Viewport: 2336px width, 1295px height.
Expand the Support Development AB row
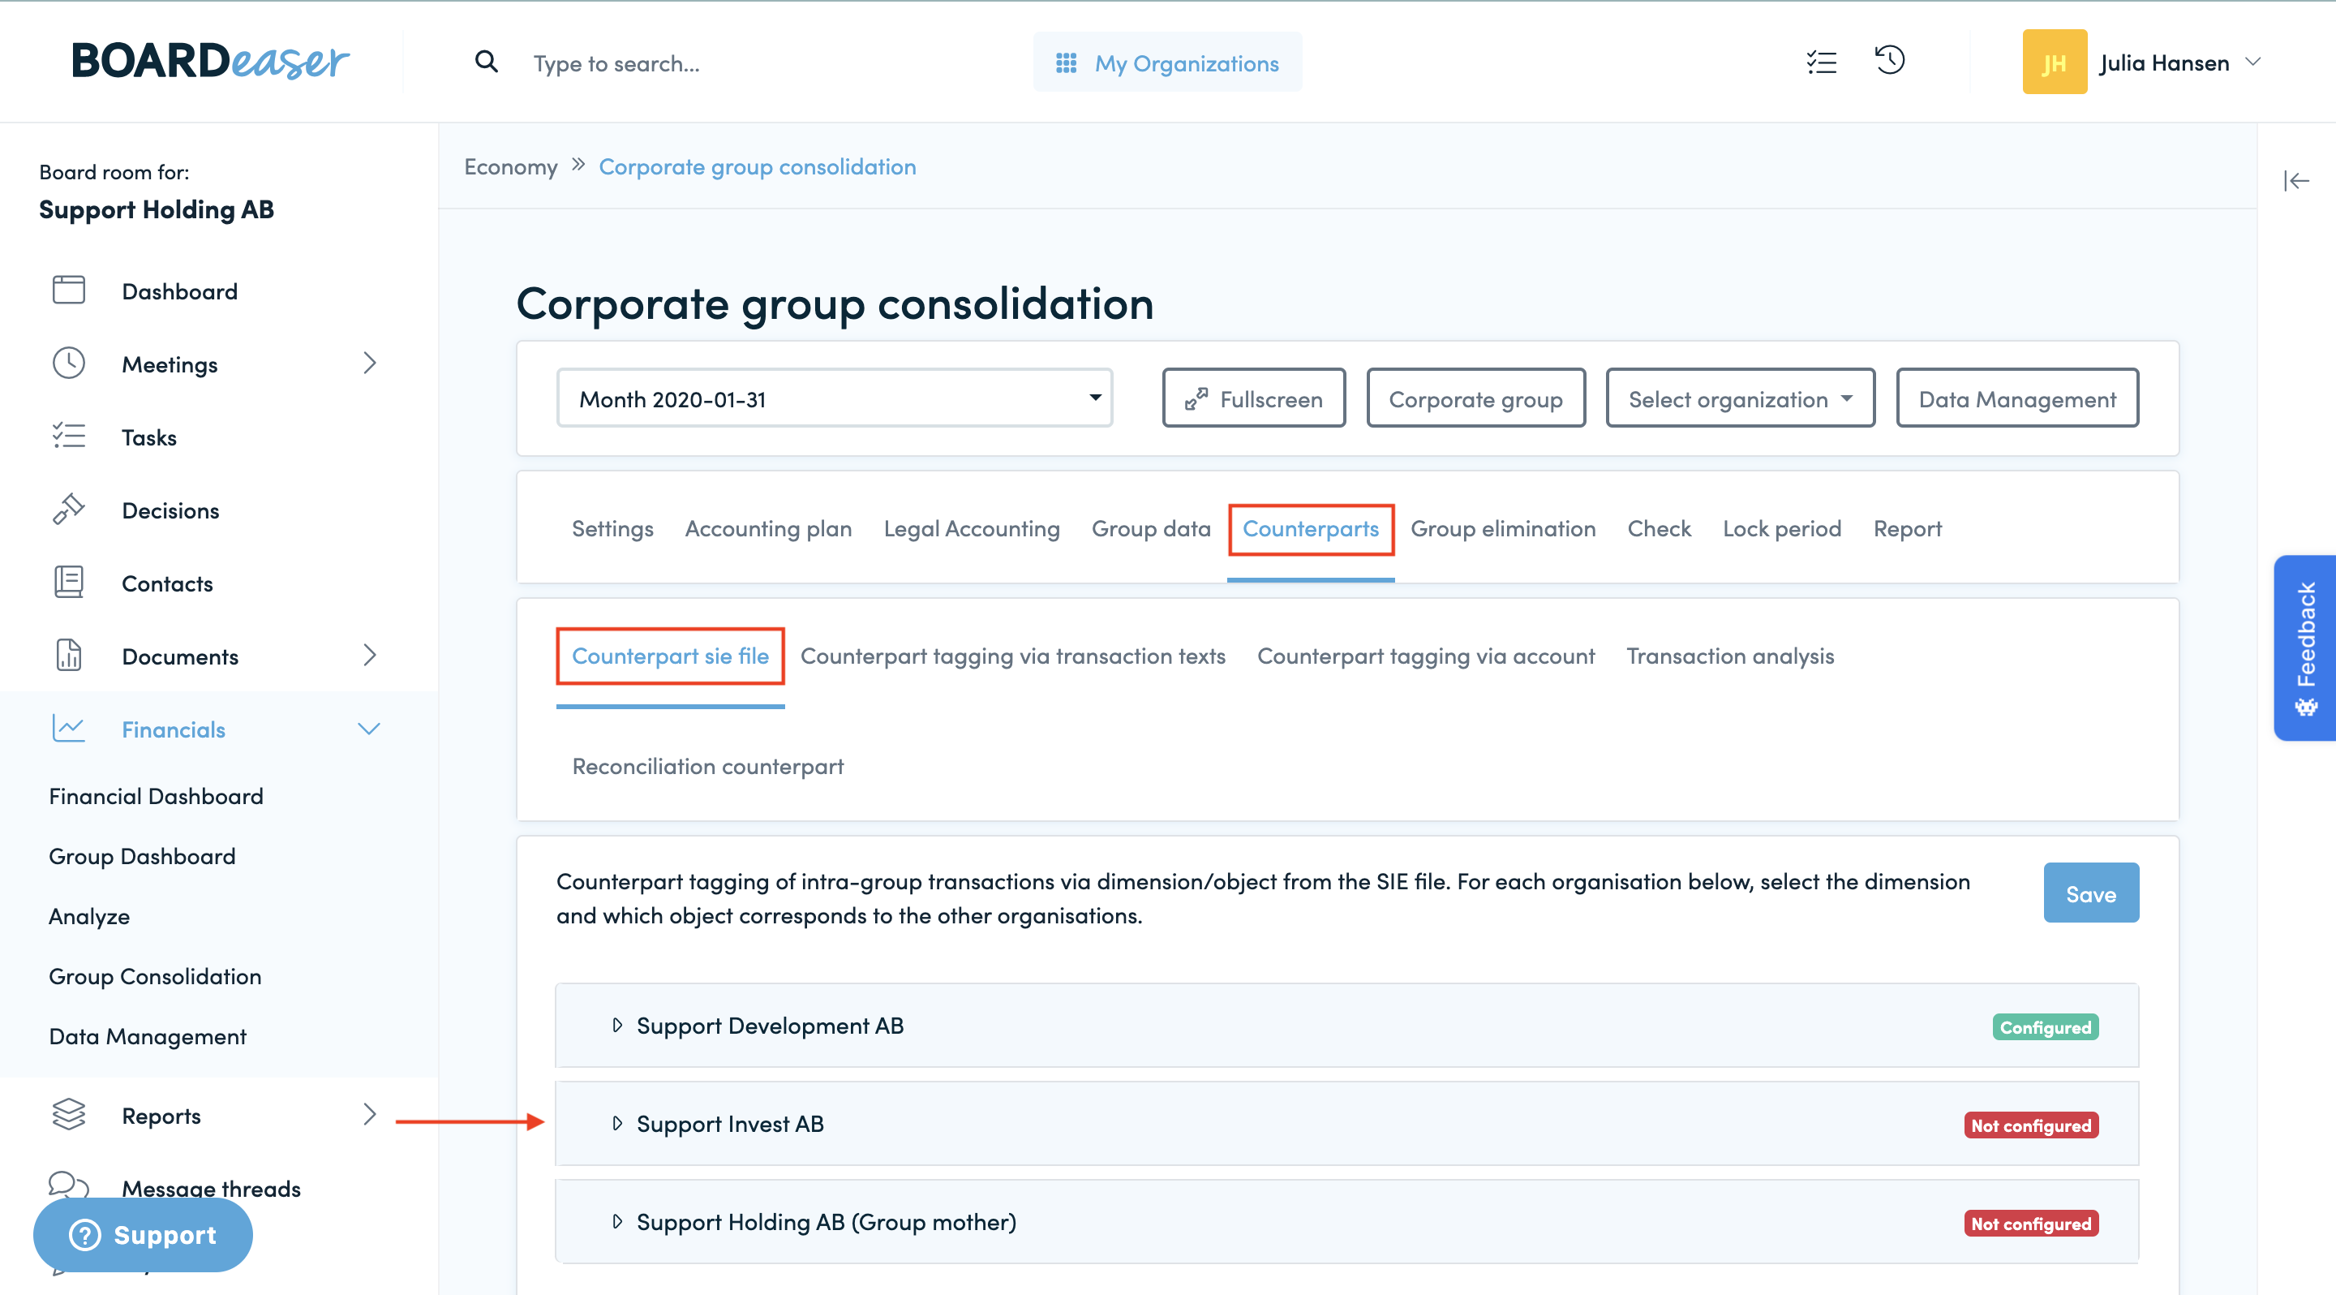[x=1346, y=1026]
